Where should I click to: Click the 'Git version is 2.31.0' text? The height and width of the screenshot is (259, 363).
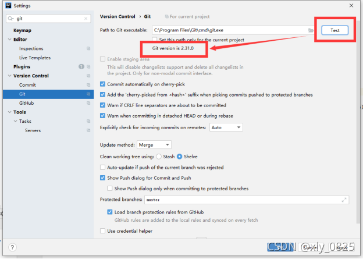pos(173,48)
